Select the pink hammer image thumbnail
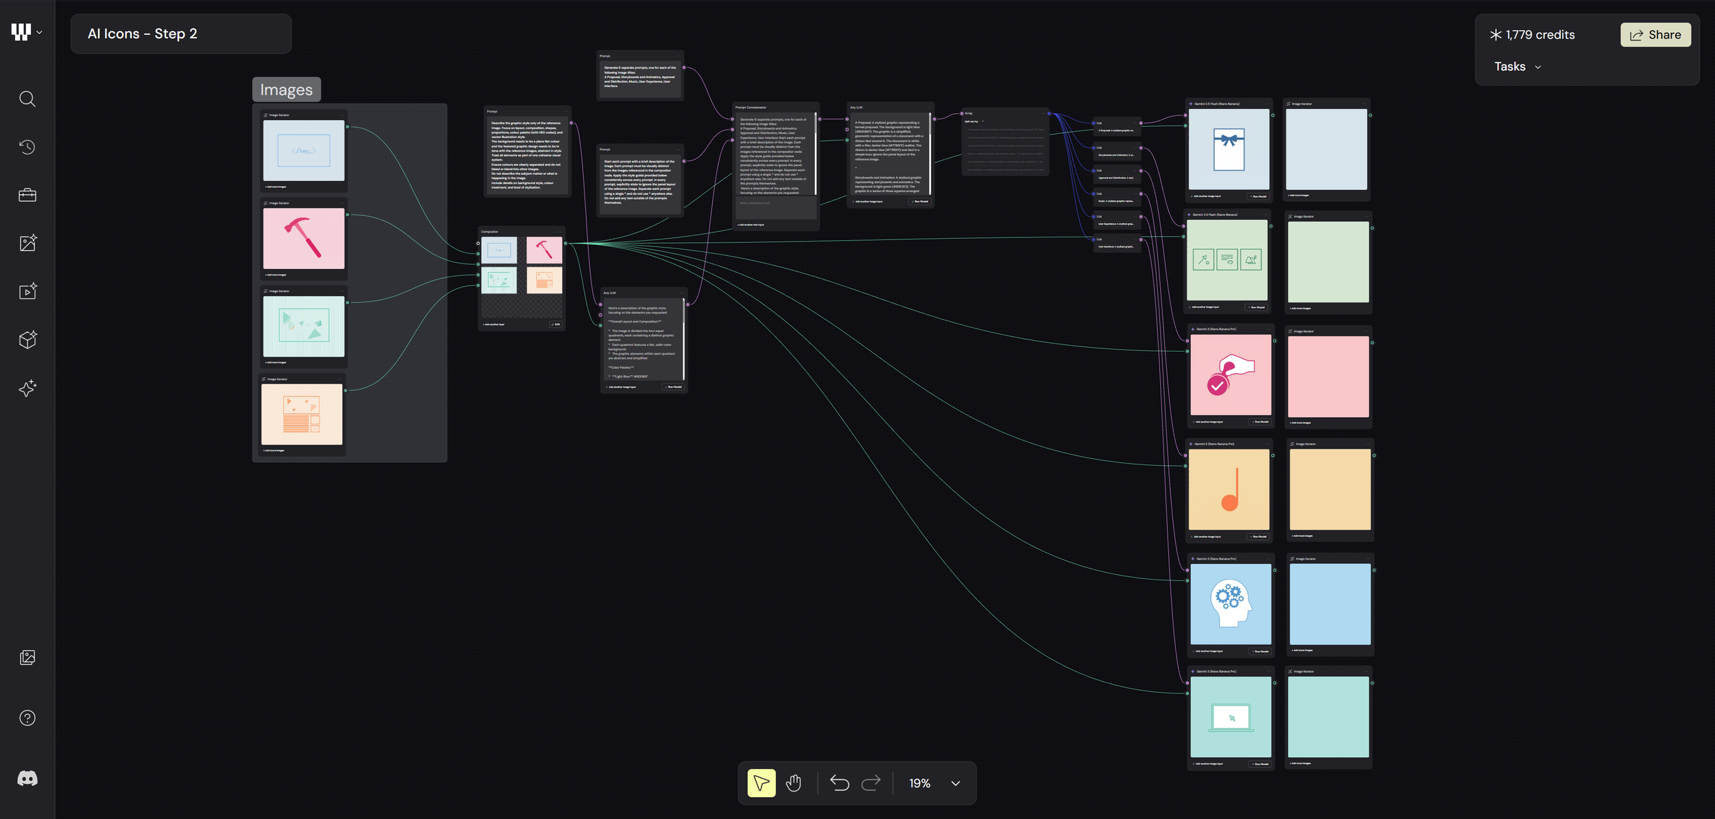 click(303, 238)
